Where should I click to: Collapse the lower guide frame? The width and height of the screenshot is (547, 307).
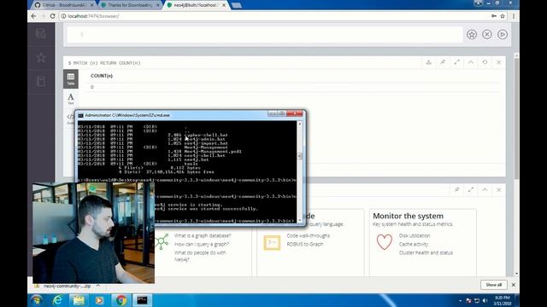click(485, 189)
